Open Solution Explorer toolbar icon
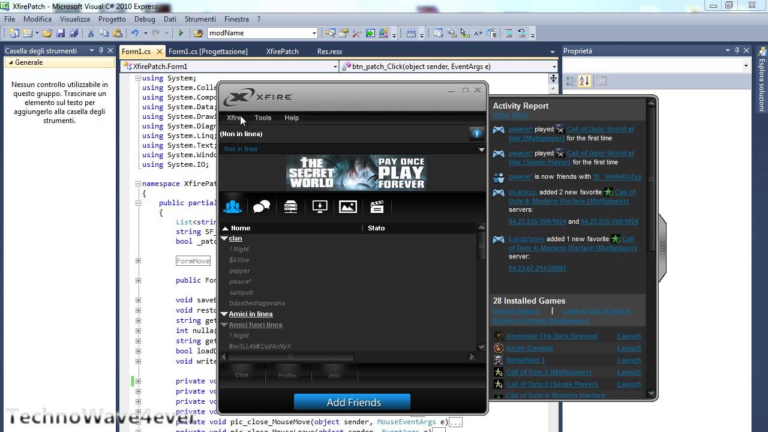 click(330, 33)
